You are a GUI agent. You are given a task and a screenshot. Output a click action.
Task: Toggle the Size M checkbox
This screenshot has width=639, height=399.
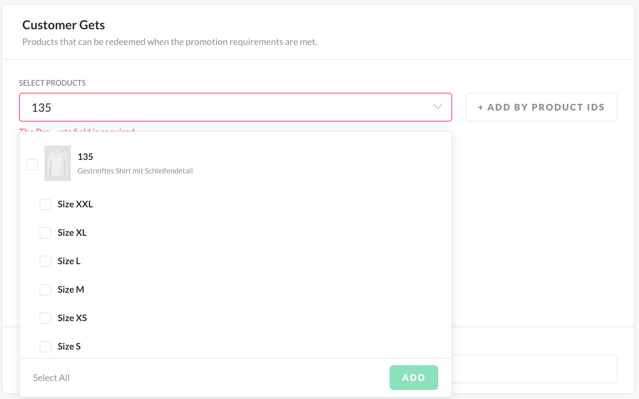(x=45, y=290)
